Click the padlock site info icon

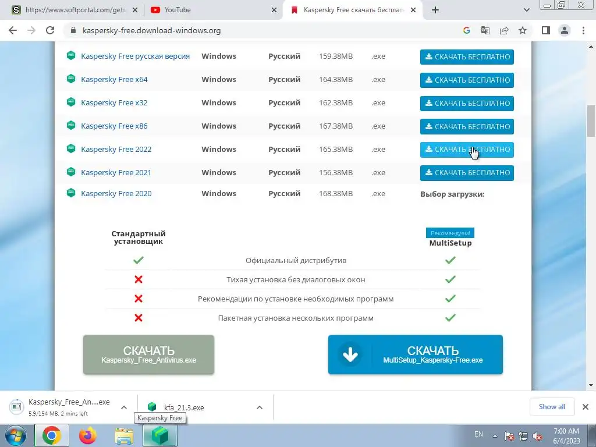click(x=74, y=30)
